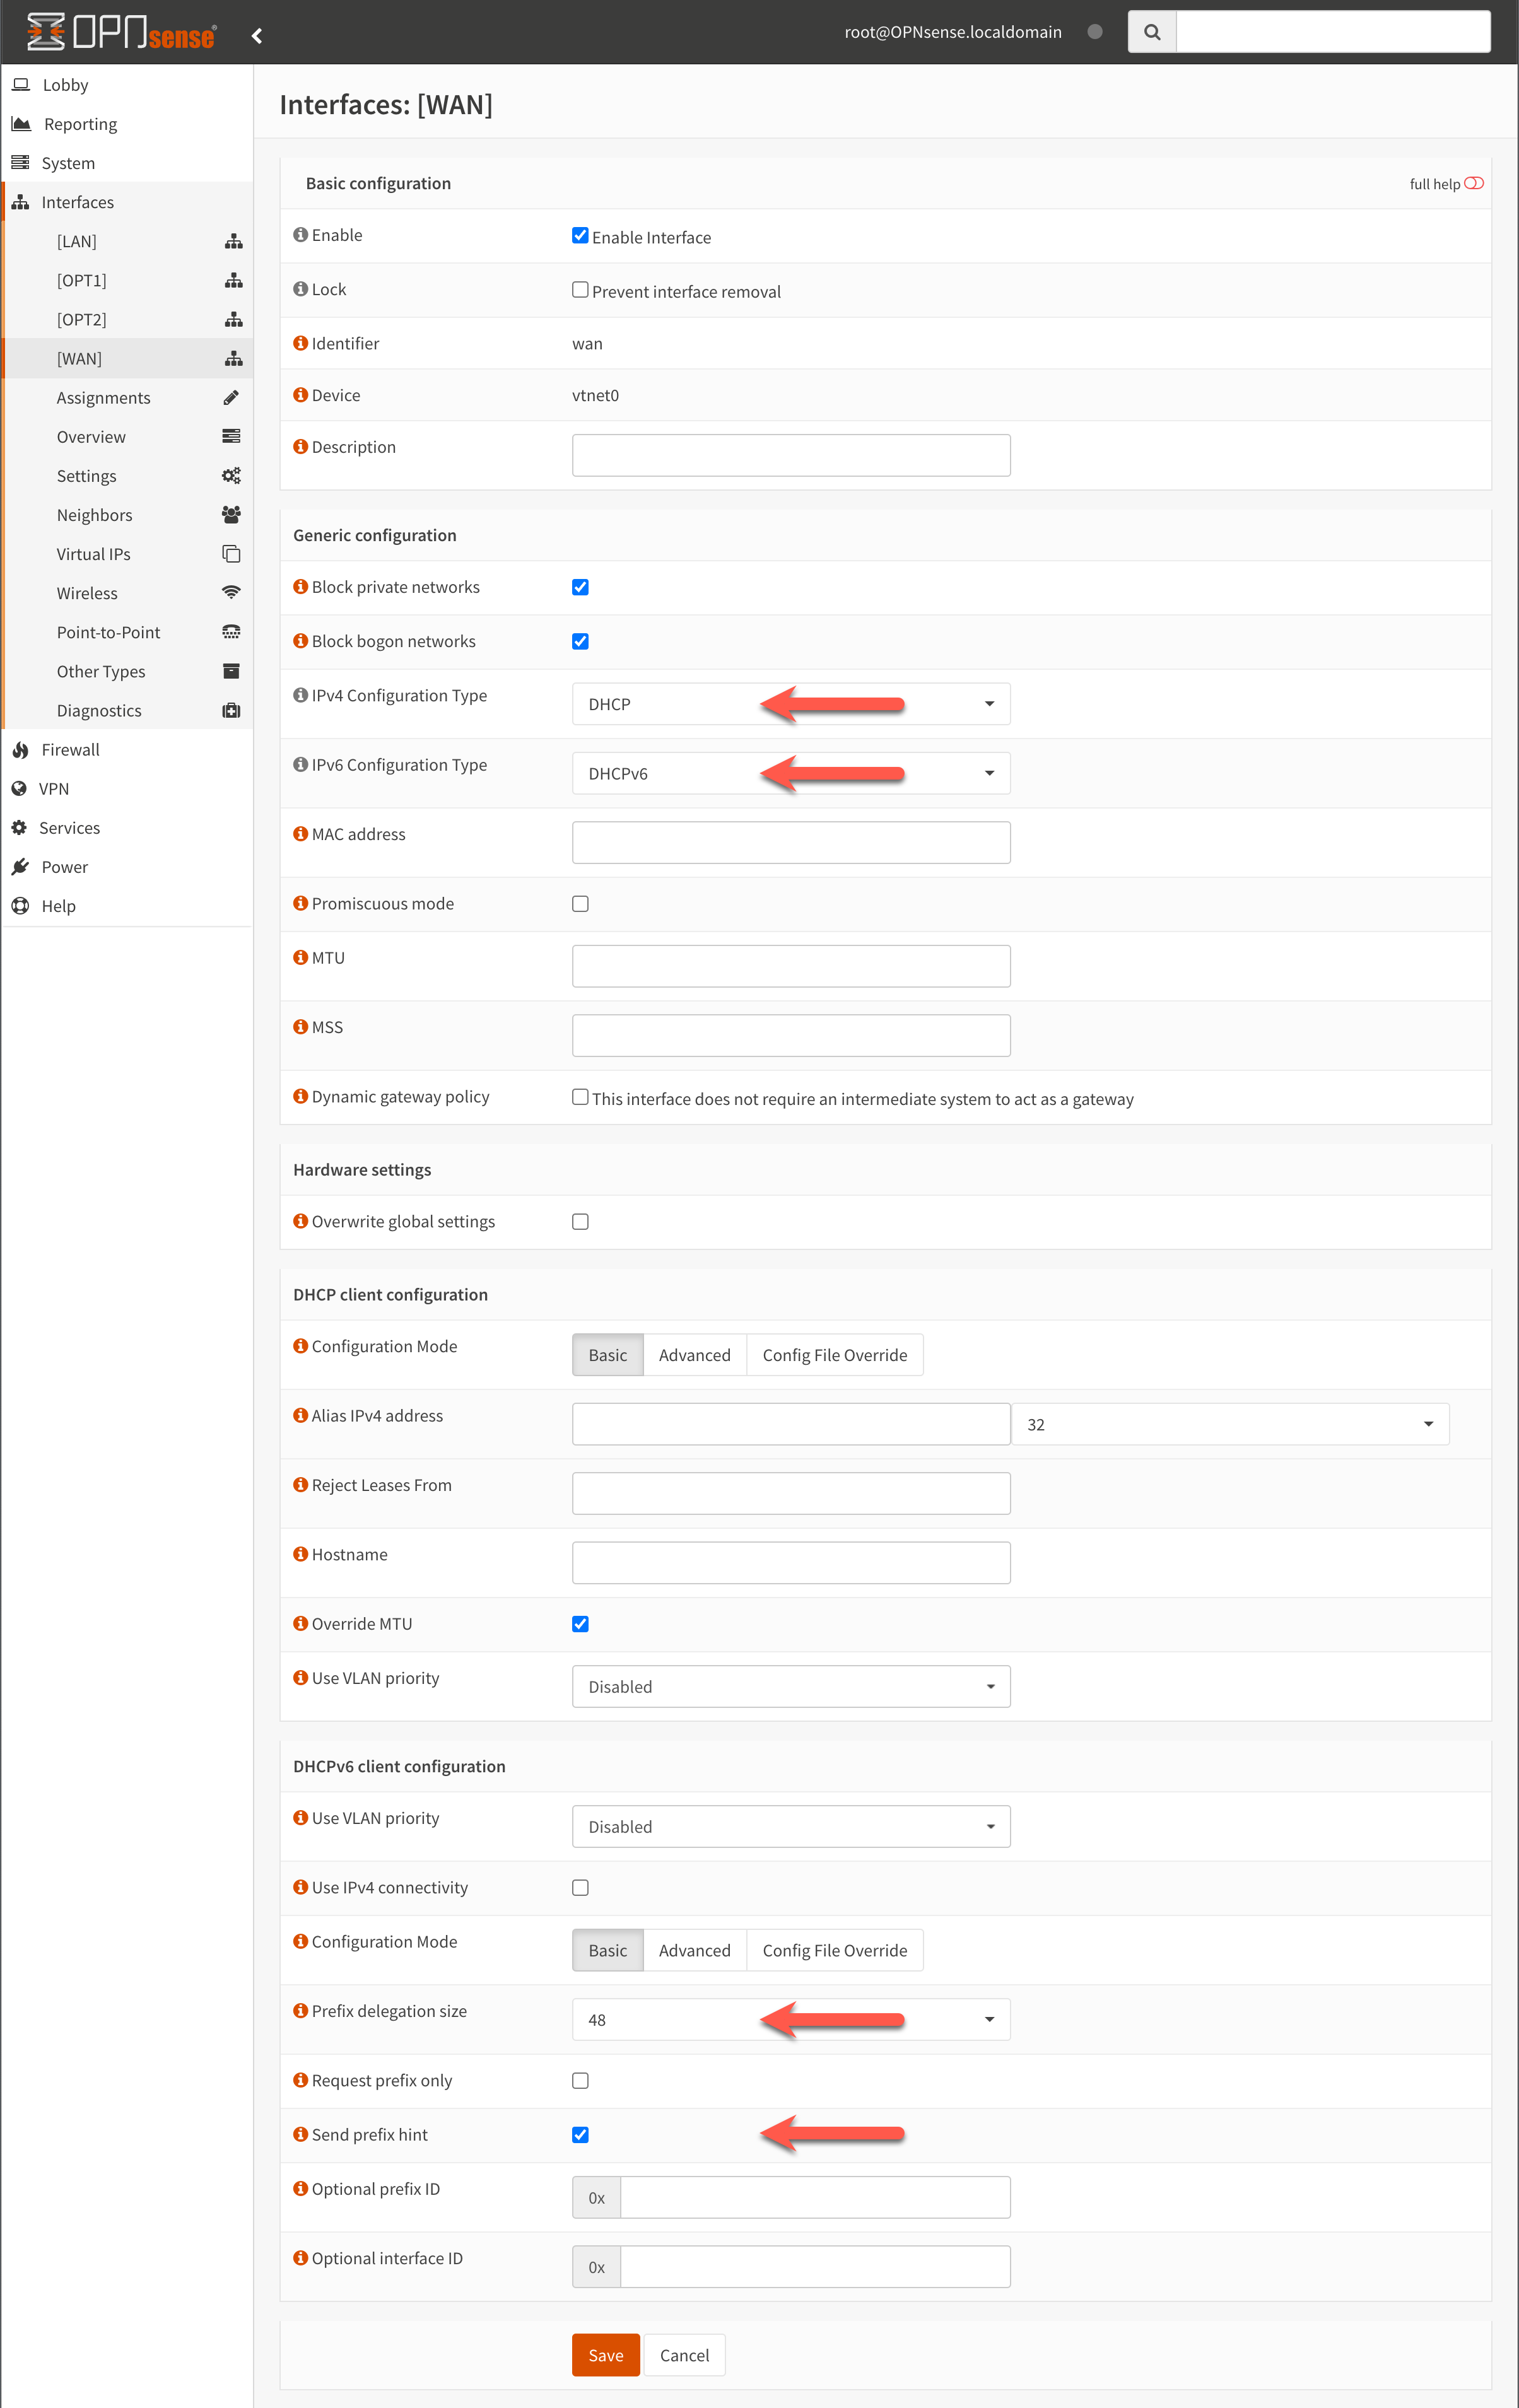Click the info icon beside MTU
Viewport: 1519px width, 2408px height.
[x=300, y=957]
